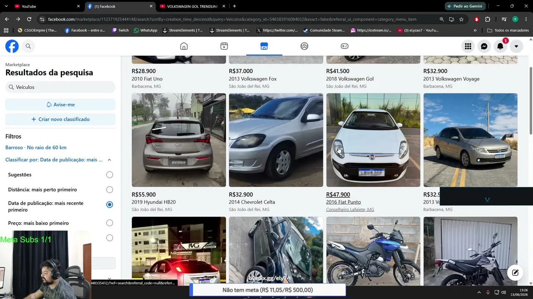The image size is (533, 299).
Task: Open the Gaming controller icon in header
Action: tap(345, 46)
